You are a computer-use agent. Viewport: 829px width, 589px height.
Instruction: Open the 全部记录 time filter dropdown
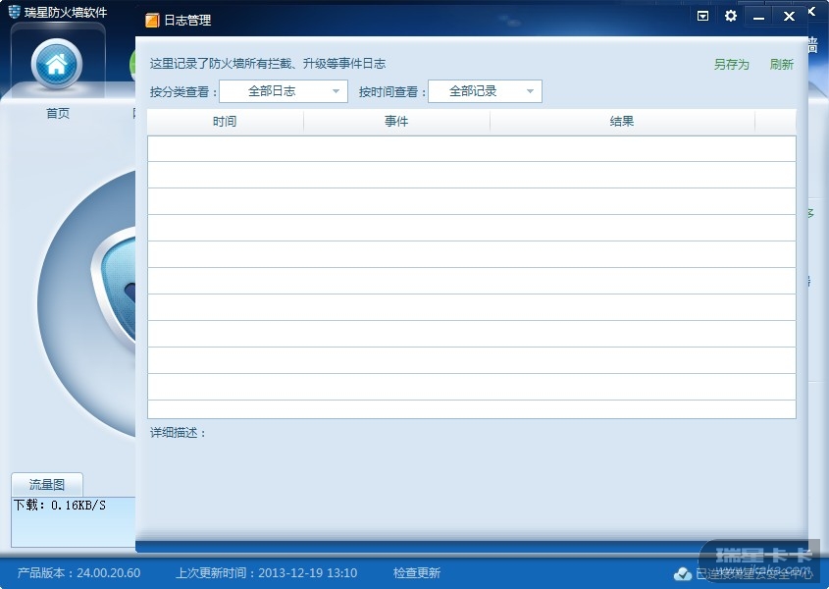[485, 91]
